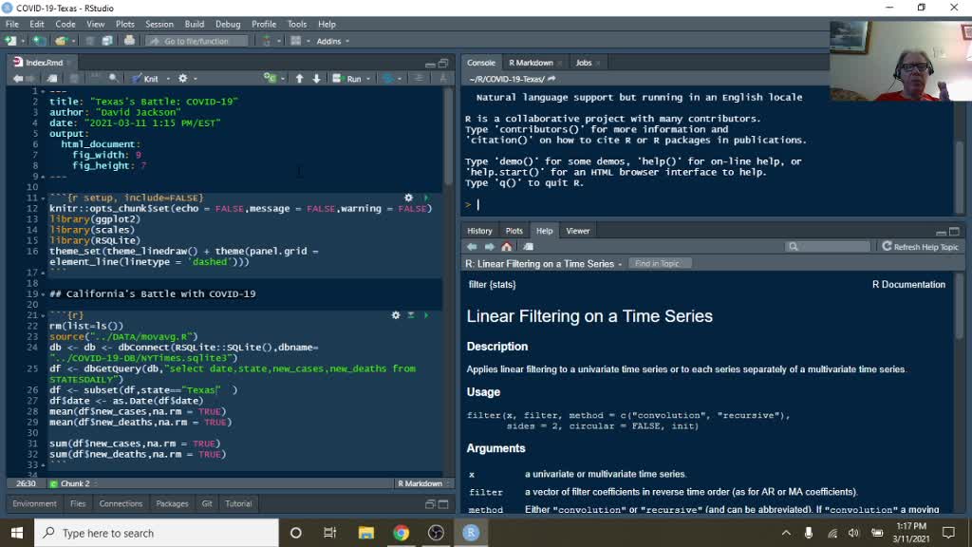Open Chunk 2 navigation dropdown
This screenshot has height=547, width=972.
pos(73,483)
